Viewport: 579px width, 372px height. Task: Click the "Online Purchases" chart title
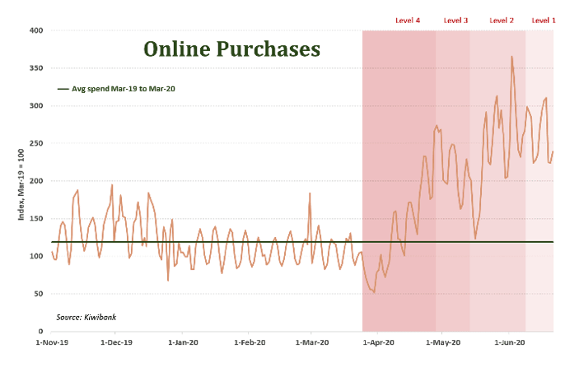click(x=231, y=49)
